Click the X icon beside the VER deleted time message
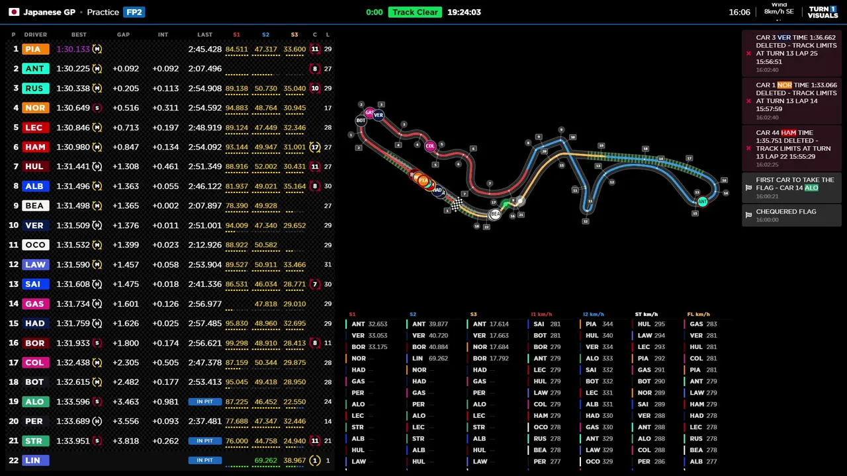Viewport: 847px width, 476px height. 748,54
